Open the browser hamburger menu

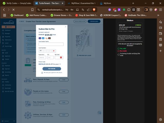click(x=160, y=10)
